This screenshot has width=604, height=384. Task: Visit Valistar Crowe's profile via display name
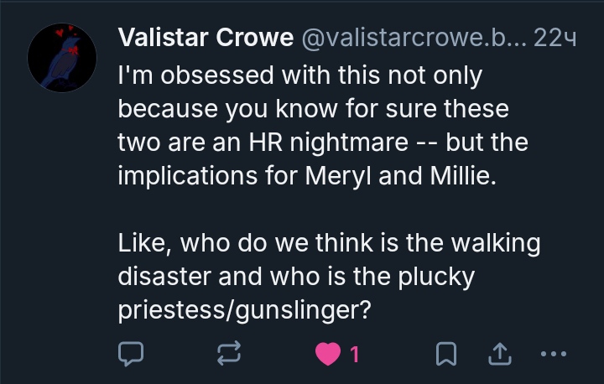tap(206, 38)
